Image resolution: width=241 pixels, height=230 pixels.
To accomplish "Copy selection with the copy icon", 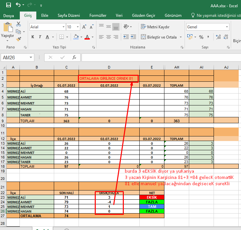I will 18,32.
